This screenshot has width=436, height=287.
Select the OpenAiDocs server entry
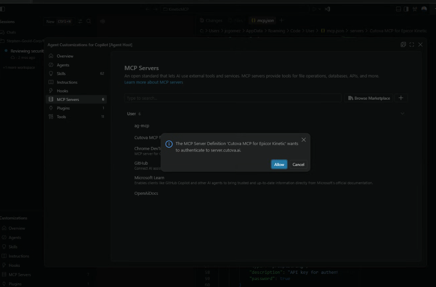point(146,193)
